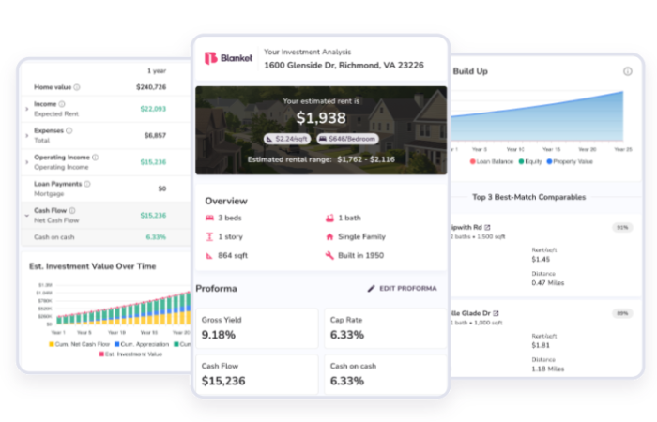Click the sqft area icon in Overview

pyautogui.click(x=209, y=256)
